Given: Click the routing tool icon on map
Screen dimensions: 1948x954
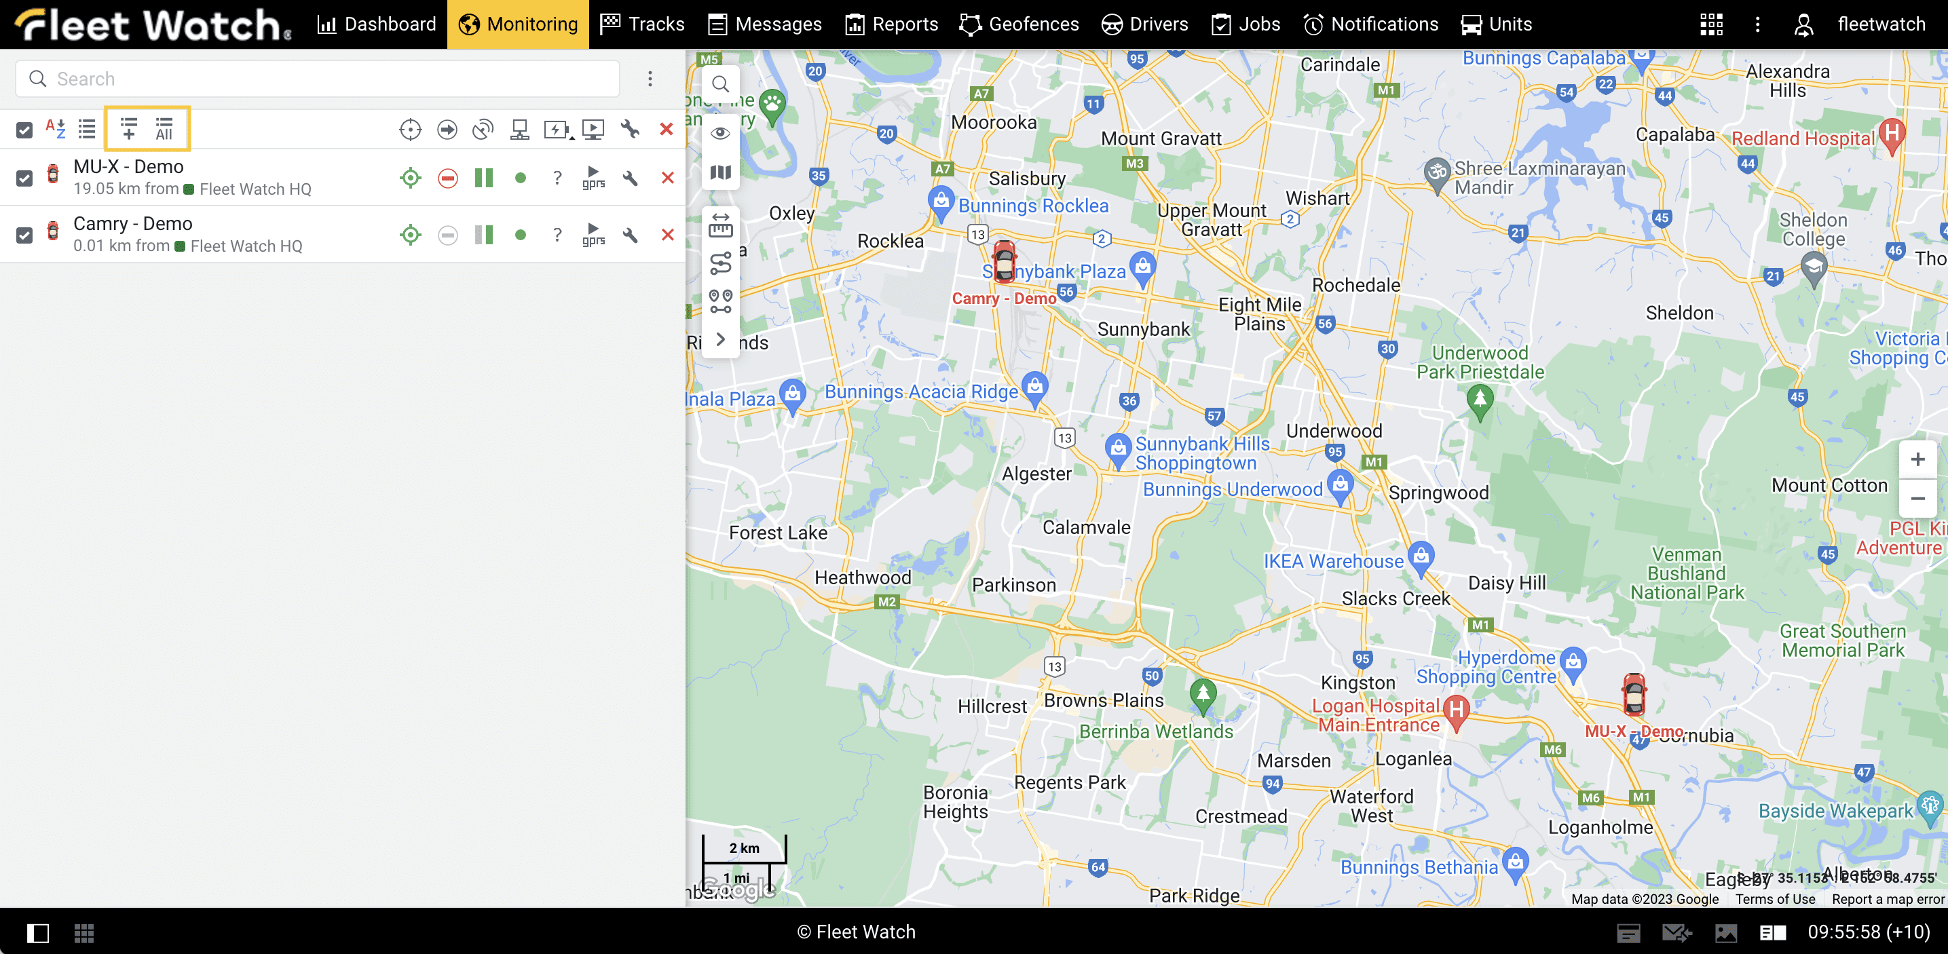Looking at the screenshot, I should coord(720,263).
